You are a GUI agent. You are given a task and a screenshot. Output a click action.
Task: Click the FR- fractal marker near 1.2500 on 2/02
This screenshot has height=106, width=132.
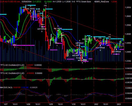(110, 37)
